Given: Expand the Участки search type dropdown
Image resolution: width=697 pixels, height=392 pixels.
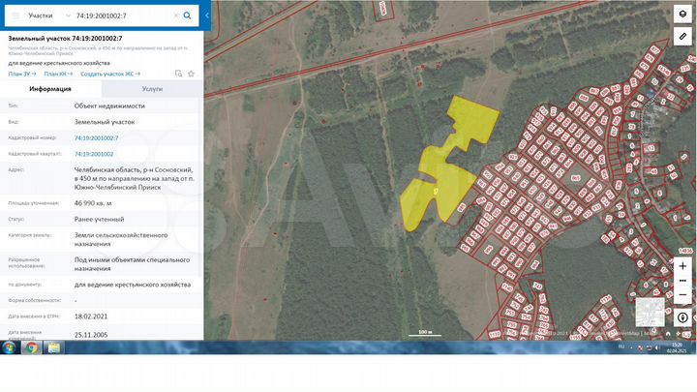Looking at the screenshot, I should point(68,15).
